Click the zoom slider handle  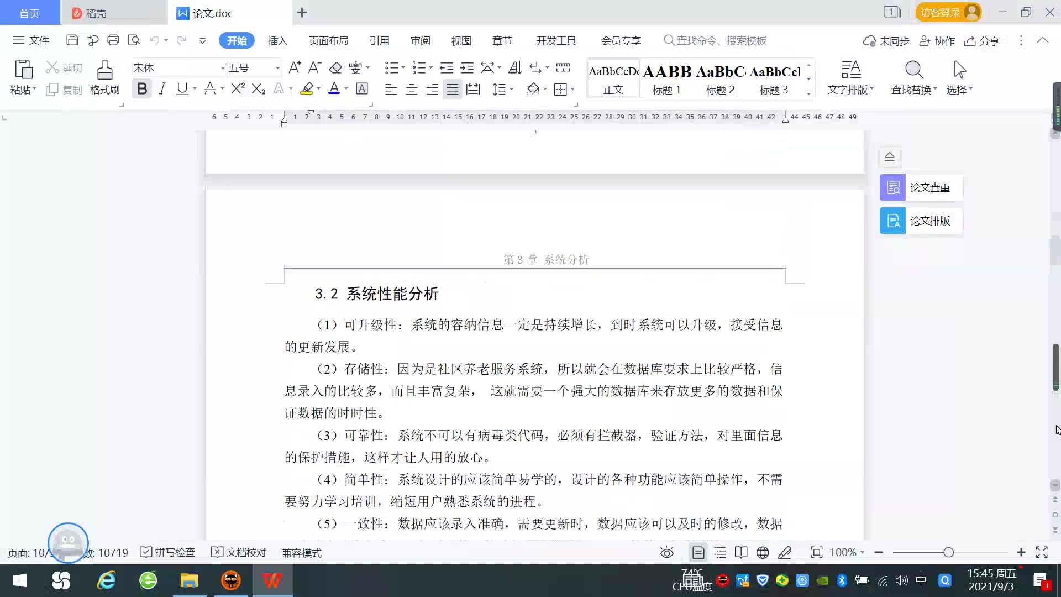949,552
